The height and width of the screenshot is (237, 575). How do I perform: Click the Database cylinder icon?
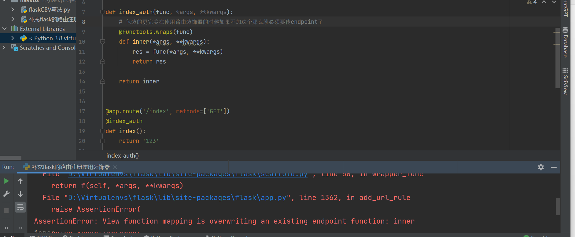point(565,30)
